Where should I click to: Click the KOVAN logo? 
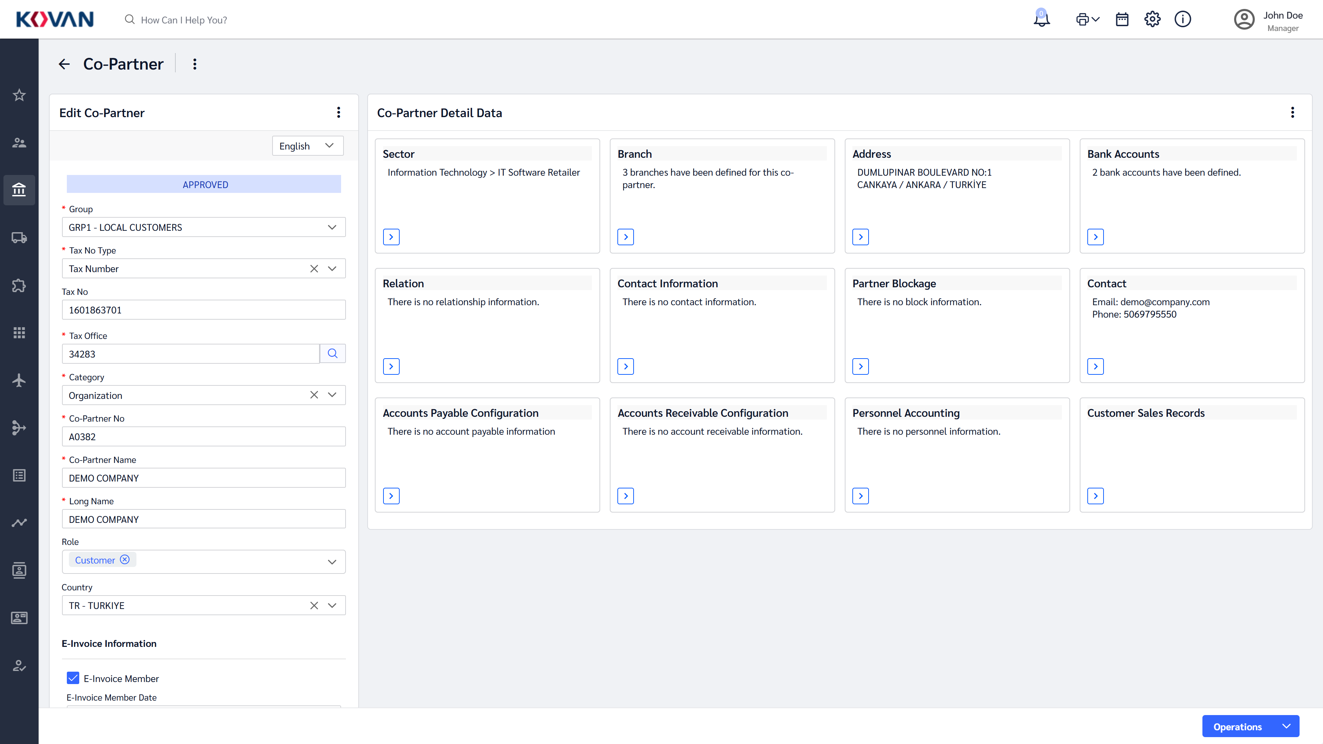pos(54,20)
